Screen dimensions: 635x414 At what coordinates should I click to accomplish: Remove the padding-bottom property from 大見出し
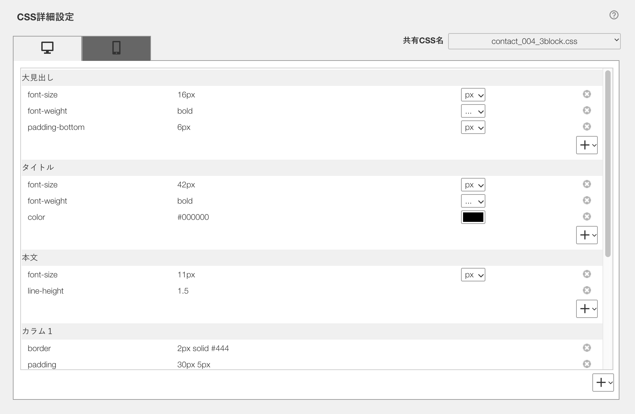pos(587,126)
